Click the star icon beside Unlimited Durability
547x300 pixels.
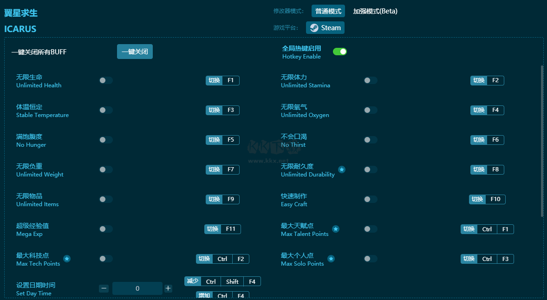click(x=342, y=170)
